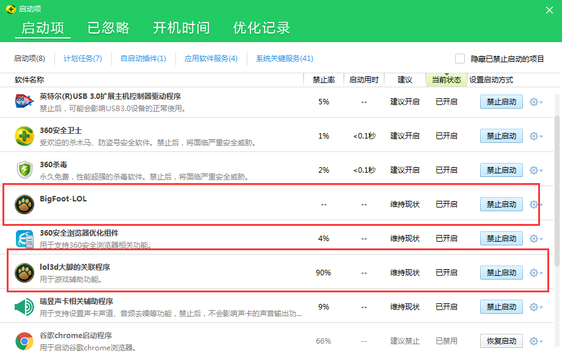Screen dimensions: 562x354
Task: Click the gear icon on the 英特尔 driver row
Action: [x=535, y=102]
